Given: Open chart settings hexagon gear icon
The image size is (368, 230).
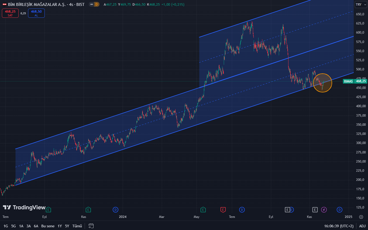Looking at the screenshot, I should pyautogui.click(x=361, y=217).
